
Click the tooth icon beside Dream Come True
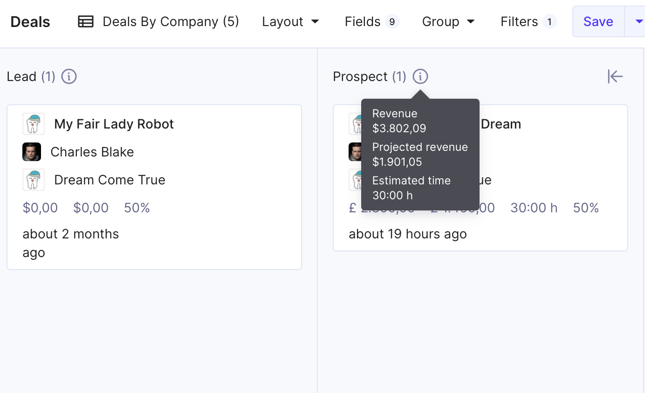click(x=34, y=180)
